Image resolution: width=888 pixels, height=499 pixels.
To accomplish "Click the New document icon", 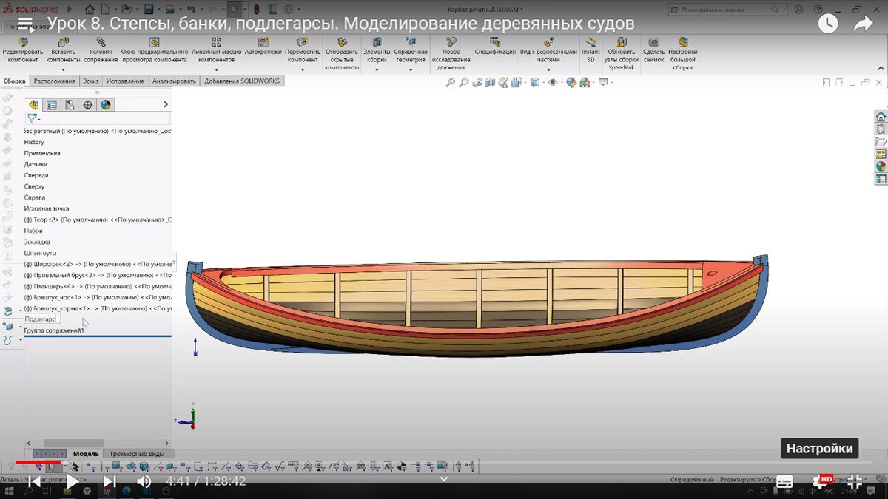I will tap(107, 10).
